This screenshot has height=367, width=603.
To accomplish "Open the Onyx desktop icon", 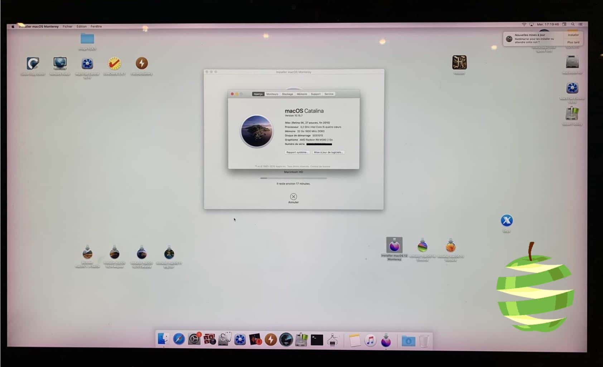I will tap(506, 221).
